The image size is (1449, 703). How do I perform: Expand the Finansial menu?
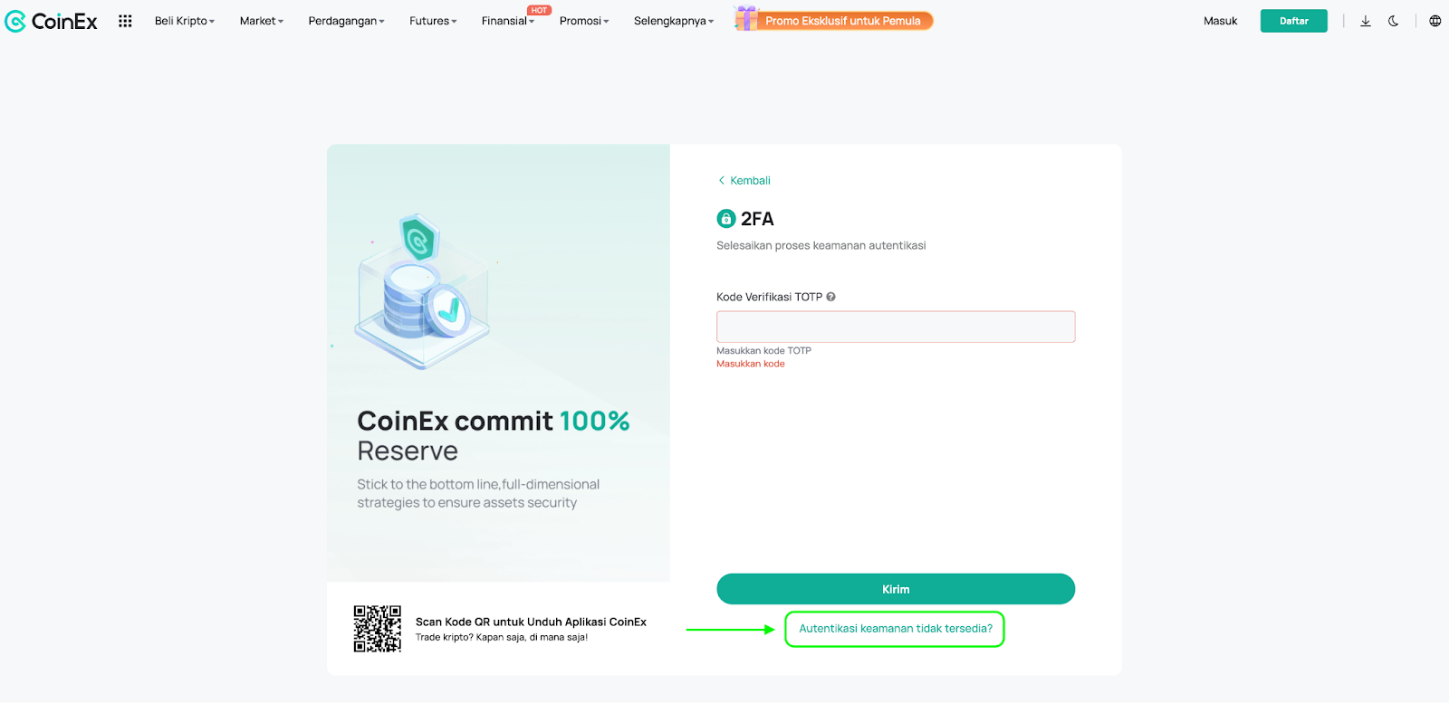(x=508, y=21)
